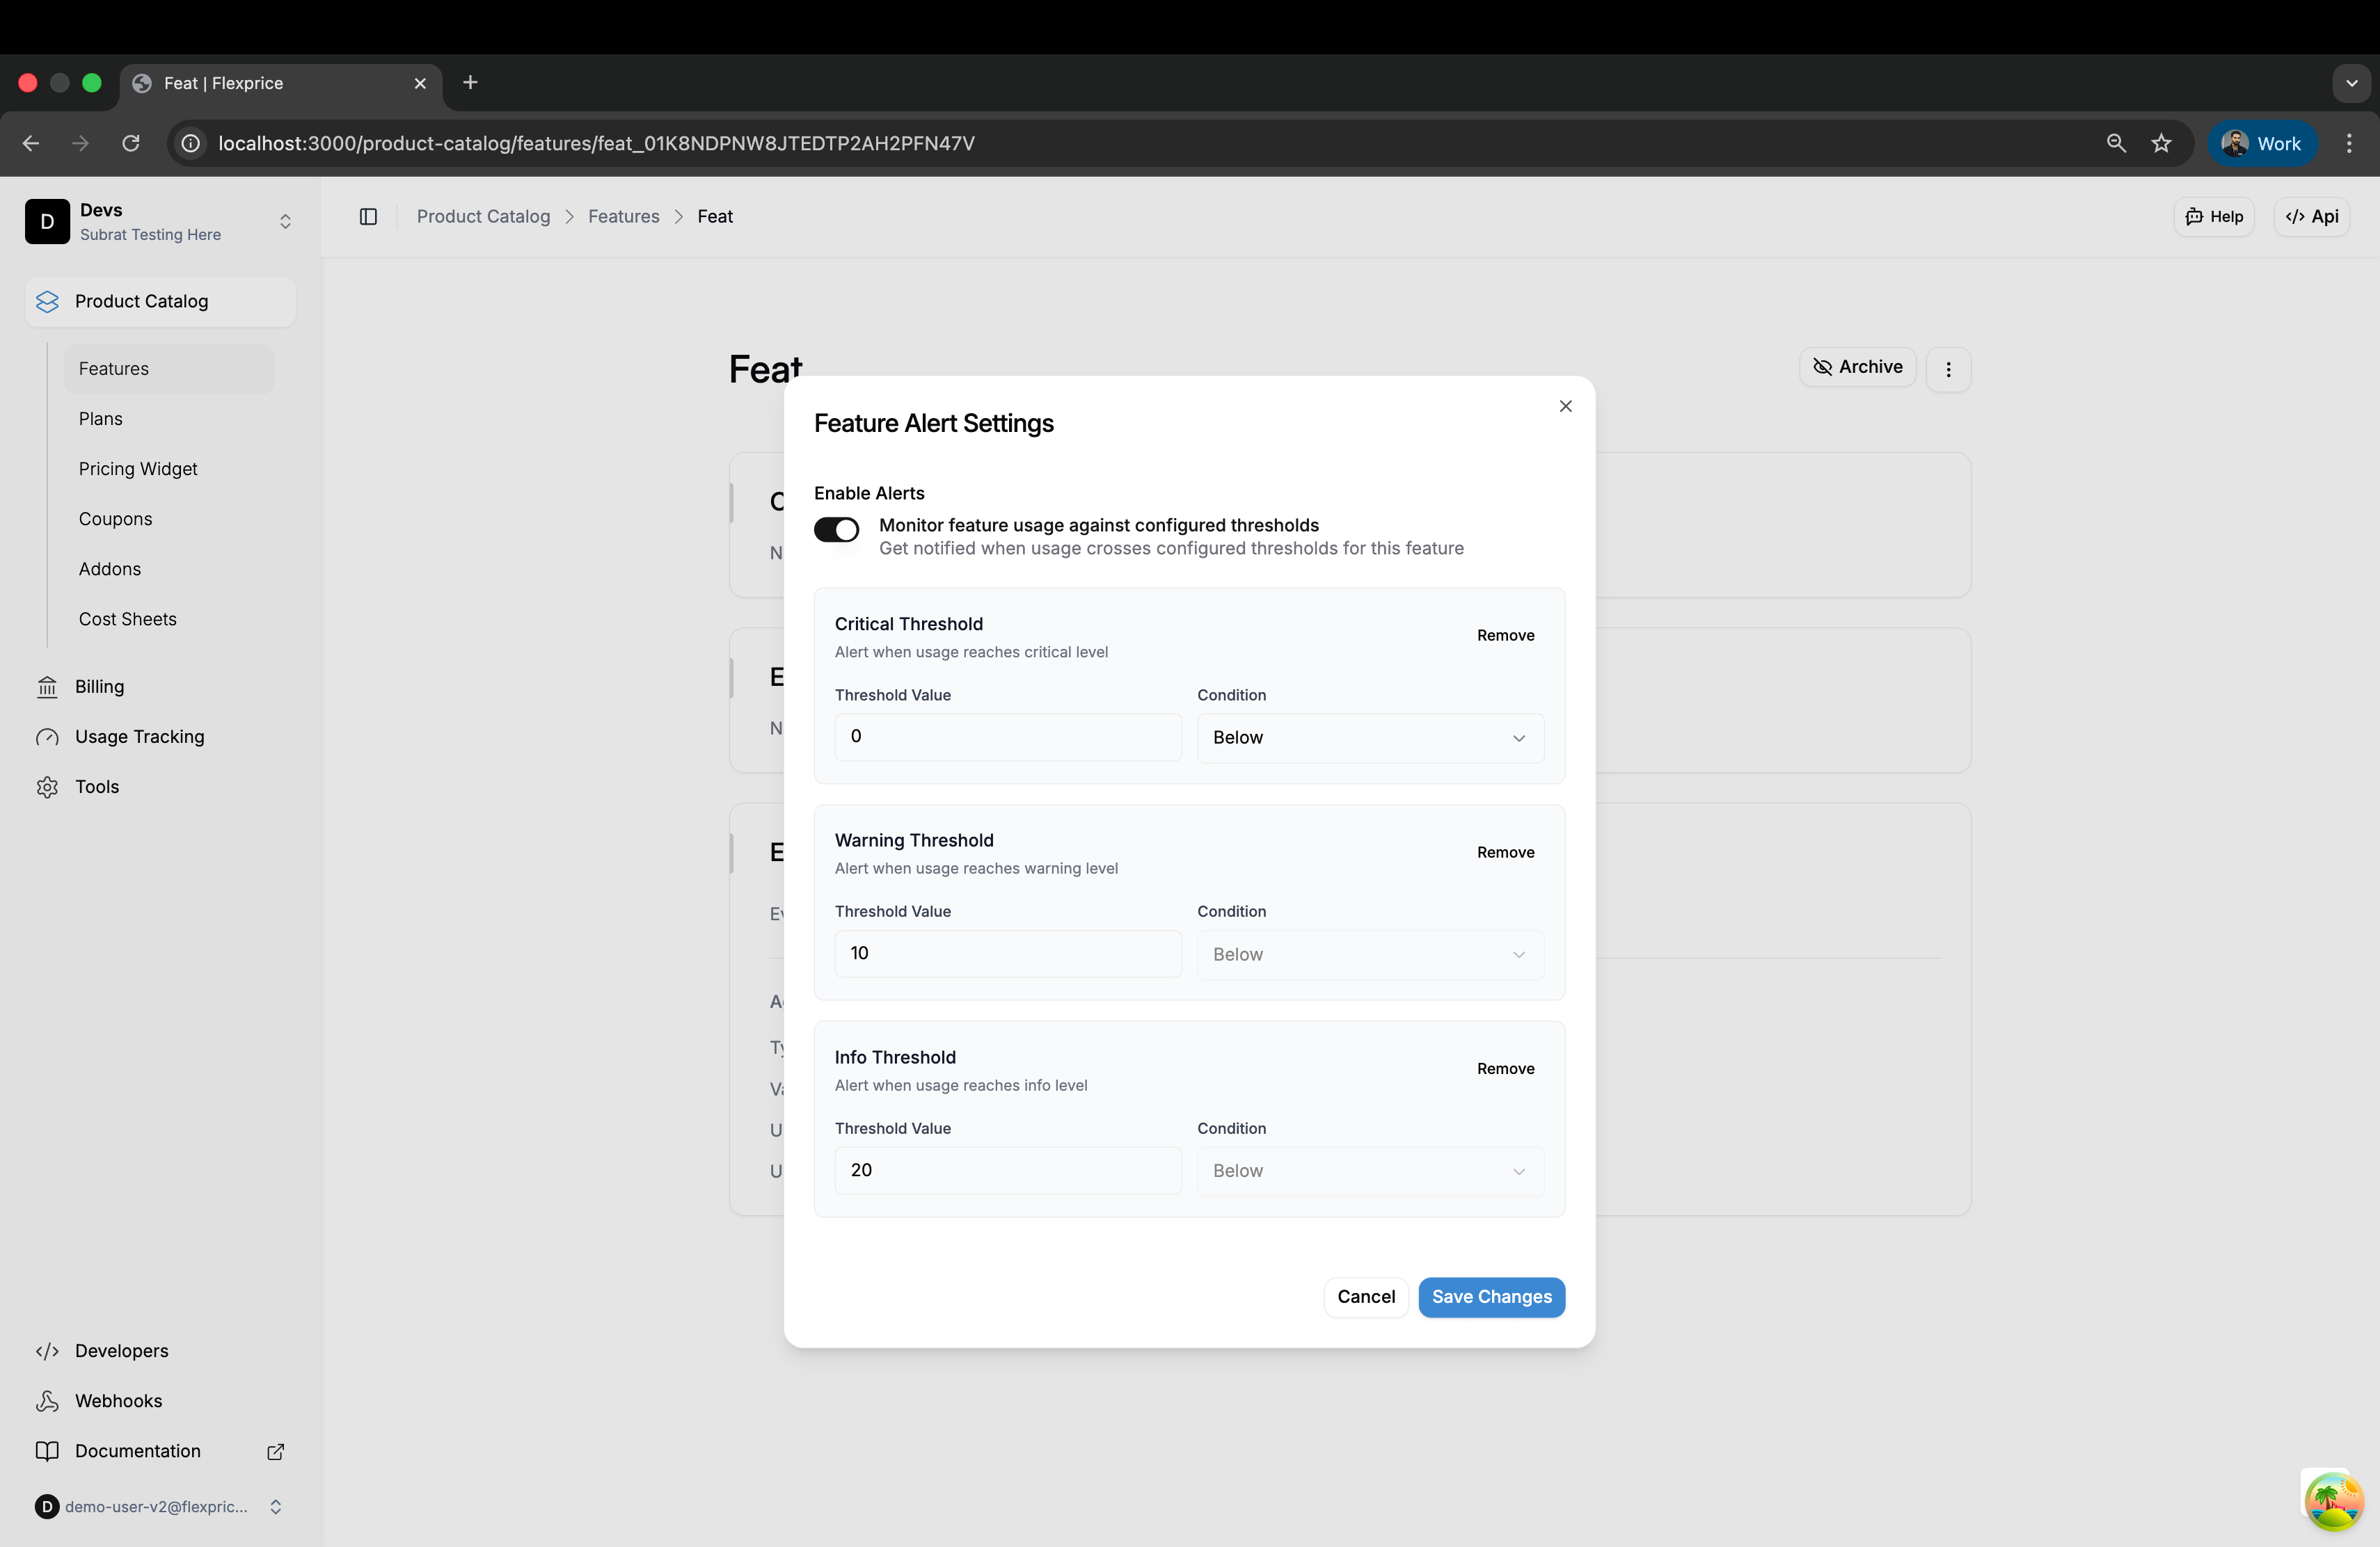Open Pricing Widget in sidebar

168,469
